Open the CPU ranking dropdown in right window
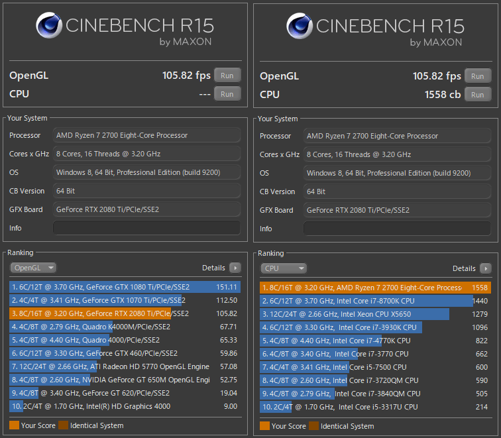The width and height of the screenshot is (501, 438). 284,268
